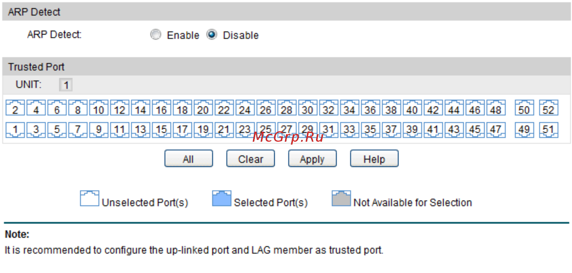The height and width of the screenshot is (273, 572).
Task: Pick port 43 icon
Action: 454,130
